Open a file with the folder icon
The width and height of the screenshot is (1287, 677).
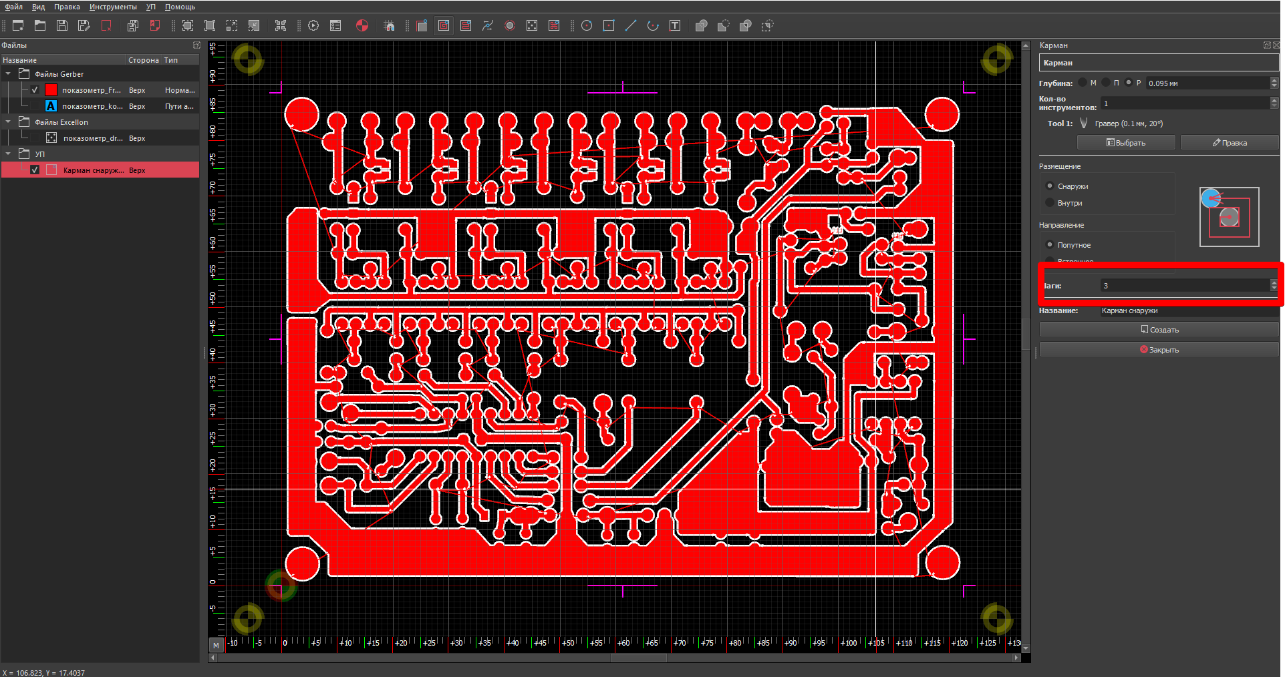pos(40,25)
